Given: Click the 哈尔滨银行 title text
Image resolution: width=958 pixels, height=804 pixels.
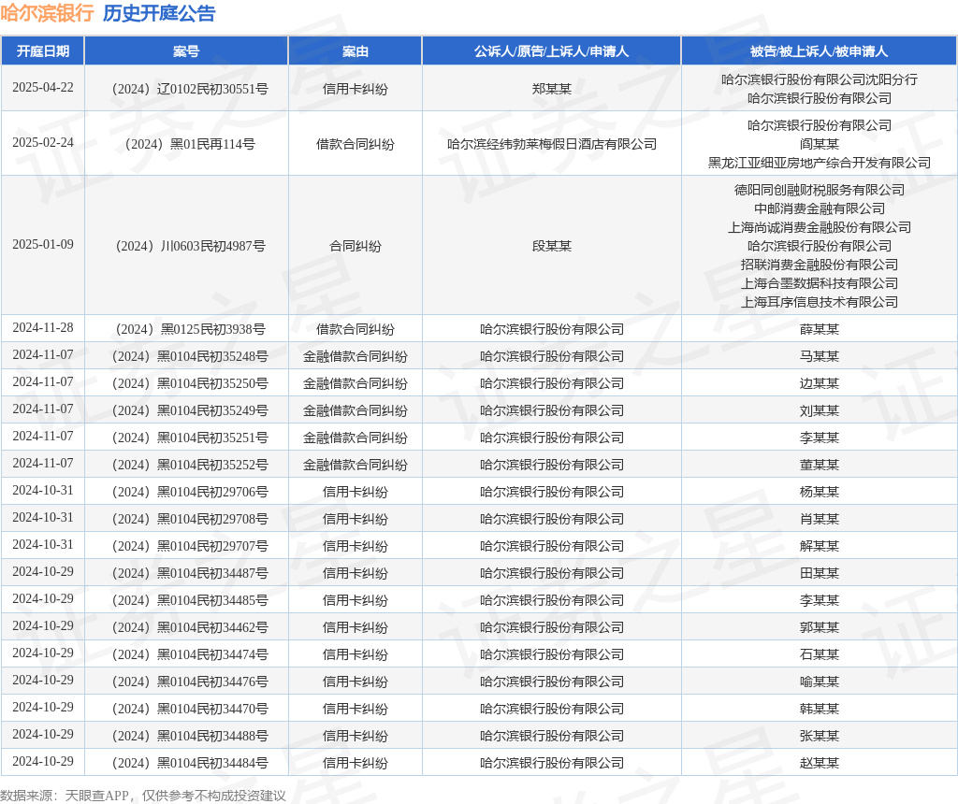Looking at the screenshot, I should click(x=47, y=13).
